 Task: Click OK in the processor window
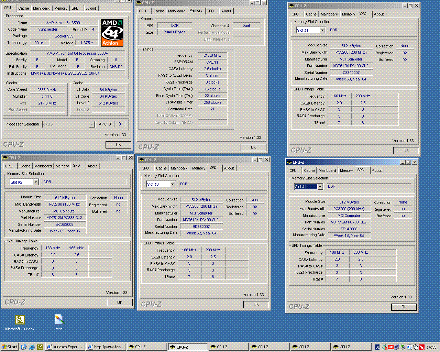(x=118, y=145)
